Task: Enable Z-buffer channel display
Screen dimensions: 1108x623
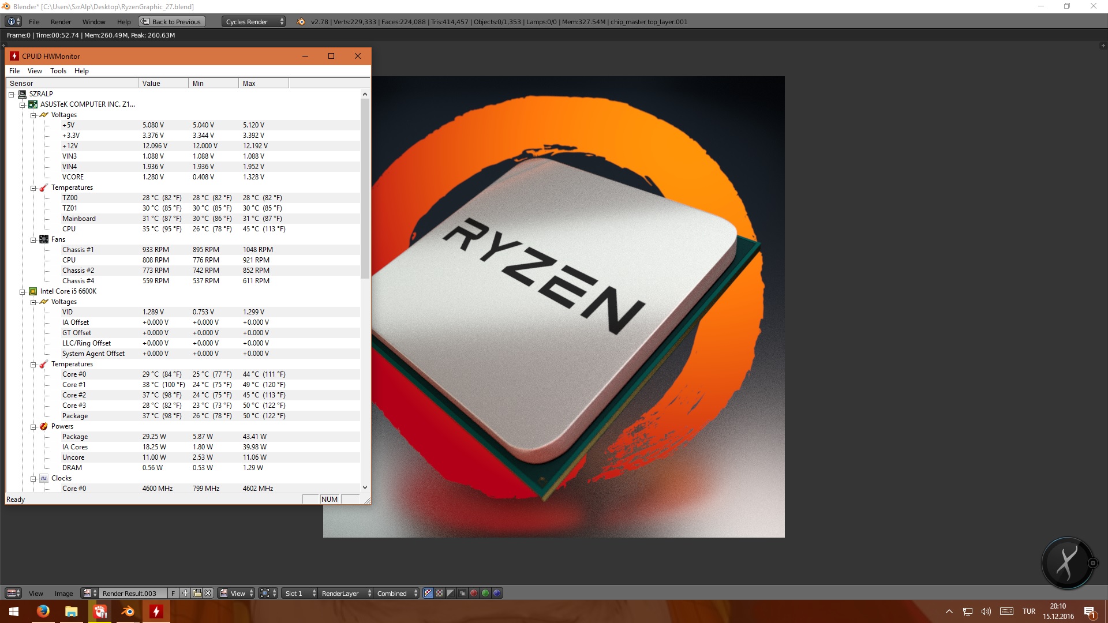Action: [462, 593]
